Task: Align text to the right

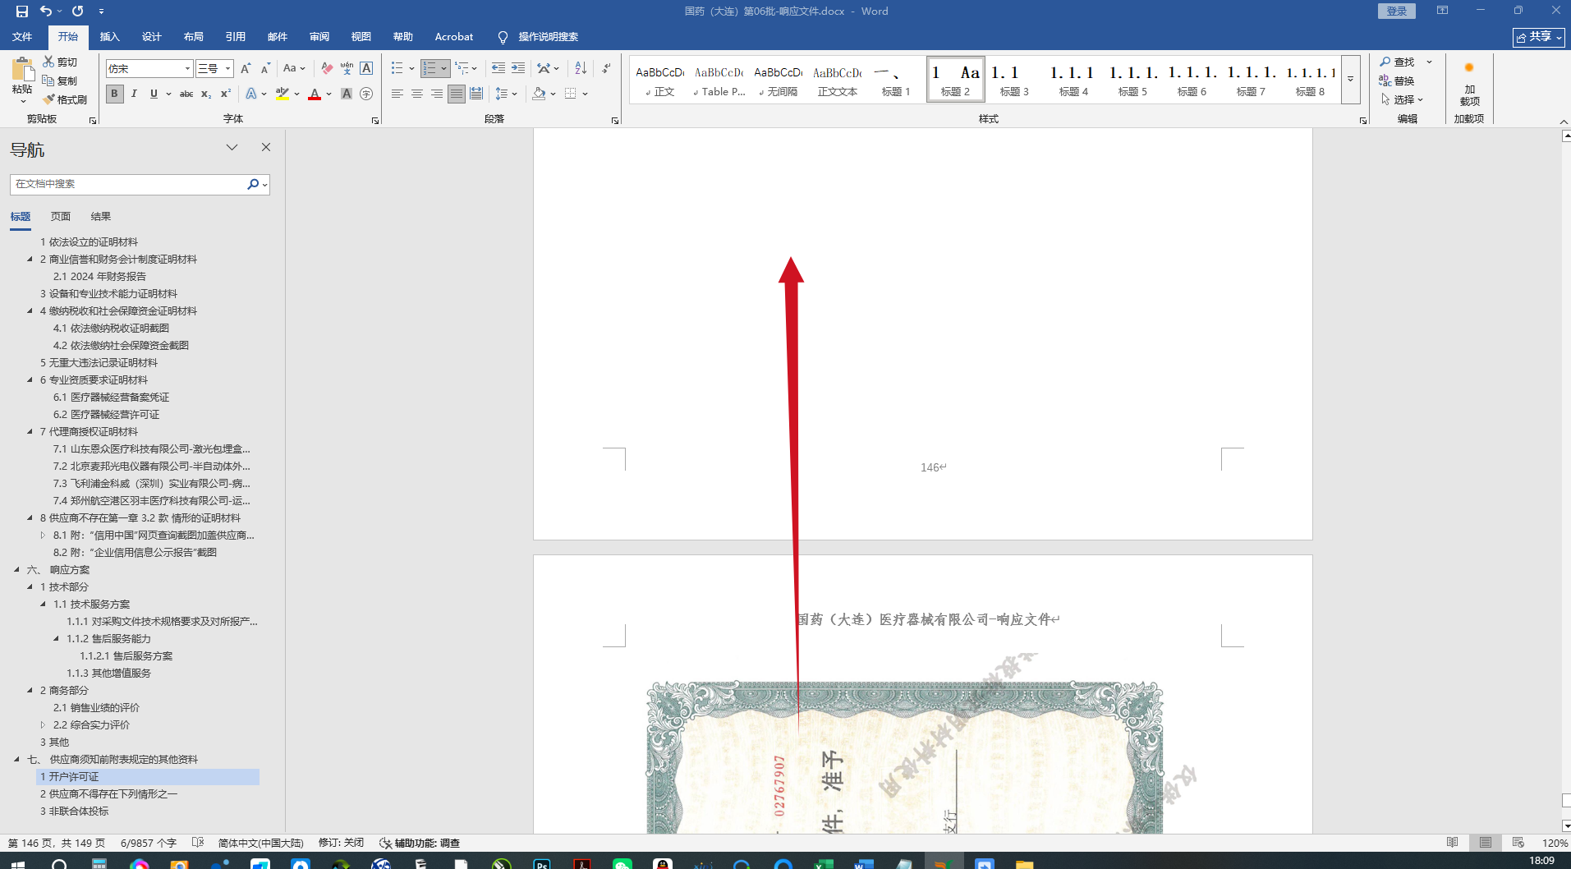Action: coord(437,94)
